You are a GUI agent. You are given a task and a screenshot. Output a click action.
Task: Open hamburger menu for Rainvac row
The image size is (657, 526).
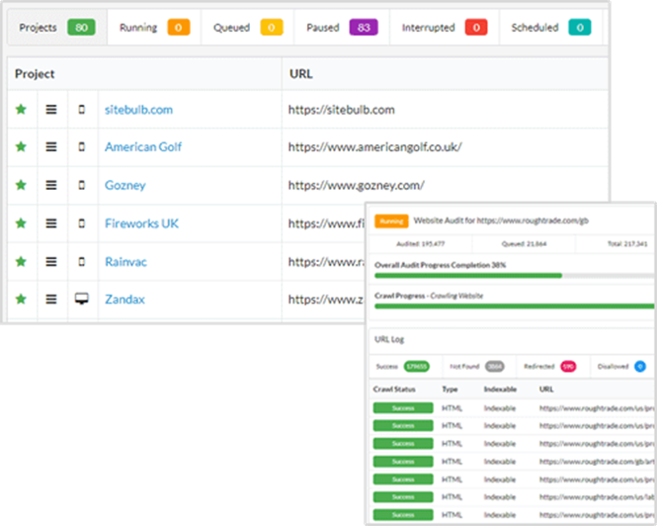(x=51, y=262)
